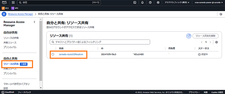Viewport: 225px width, 94px height.
Task: Open the VPC shortcut in favorites bar
Action: pyautogui.click(x=15, y=8)
